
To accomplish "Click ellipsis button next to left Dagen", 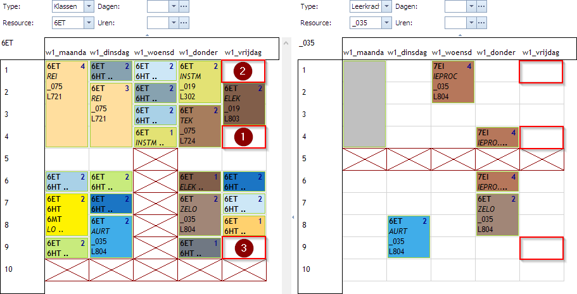I will pos(184,6).
